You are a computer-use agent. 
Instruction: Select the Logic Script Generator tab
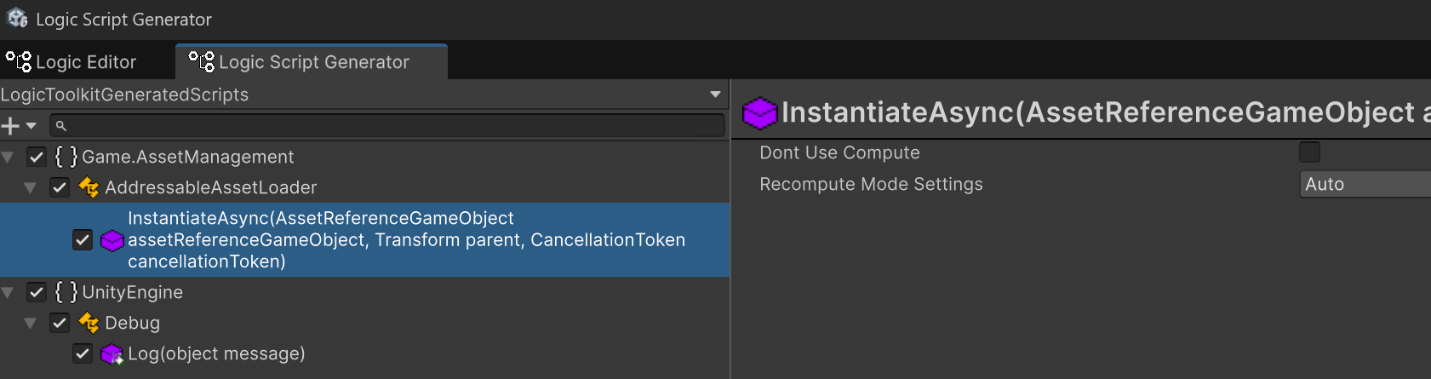coord(312,62)
